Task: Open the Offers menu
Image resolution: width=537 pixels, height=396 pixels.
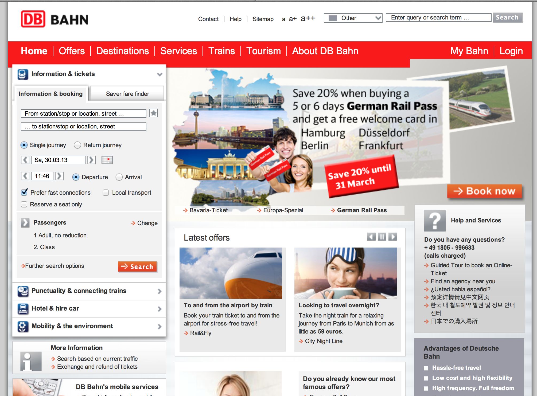Action: (72, 51)
